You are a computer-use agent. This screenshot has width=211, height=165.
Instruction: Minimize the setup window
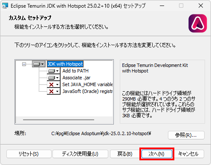point(162,6)
